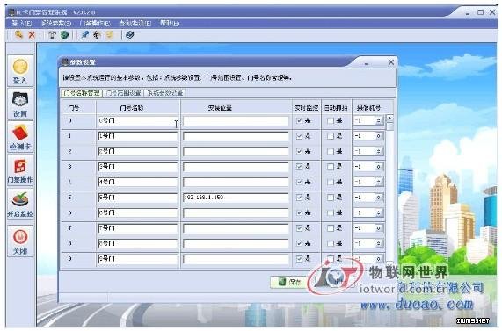502x331 pixels.
Task: Select 检测卡 in the left sidebar
Action: click(20, 137)
